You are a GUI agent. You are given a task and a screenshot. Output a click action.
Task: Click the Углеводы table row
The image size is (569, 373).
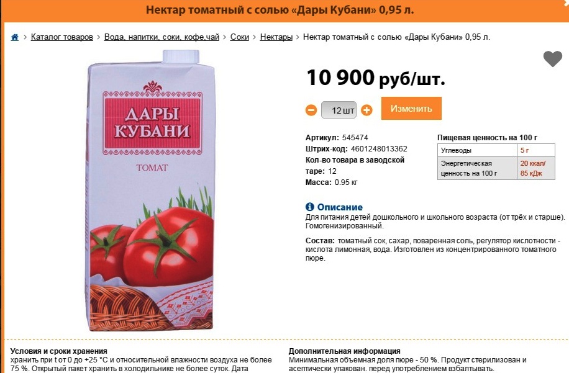click(496, 150)
